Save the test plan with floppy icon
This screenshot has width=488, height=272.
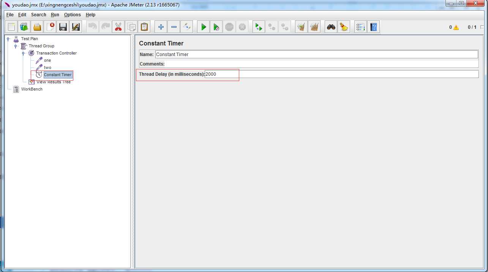tap(63, 27)
